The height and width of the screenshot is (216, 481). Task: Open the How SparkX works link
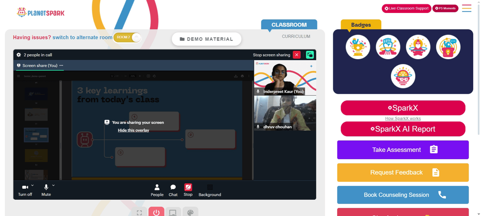(x=403, y=118)
